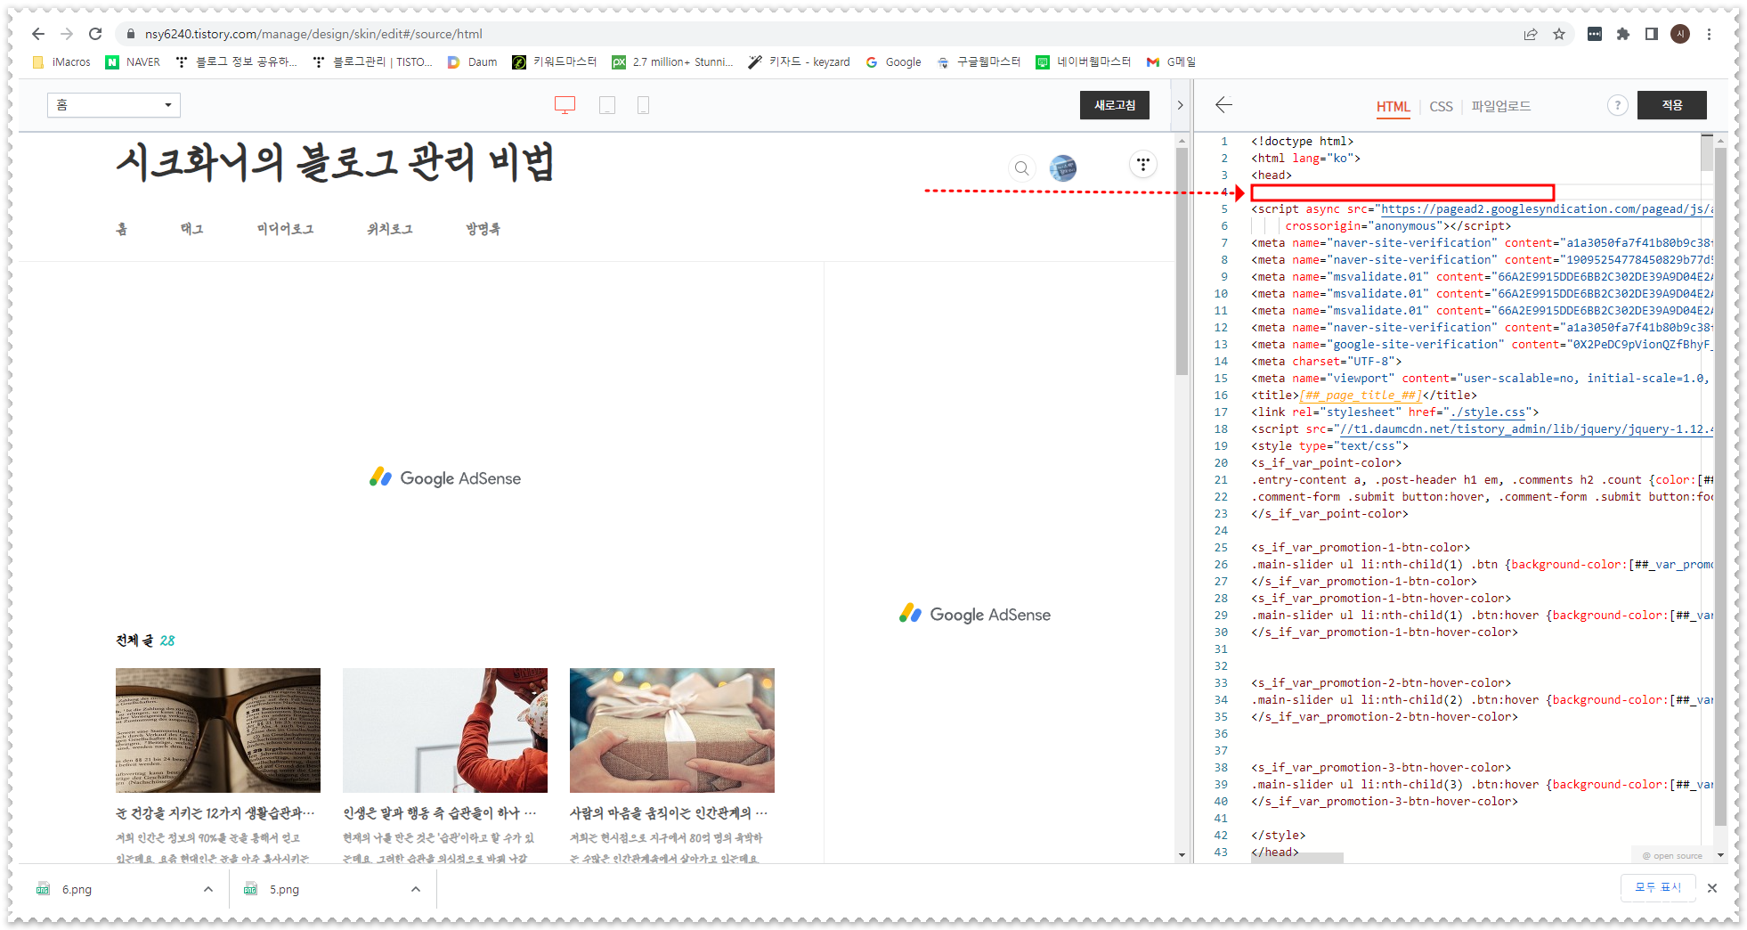This screenshot has height=930, width=1747.
Task: Switch preview to tablet view
Action: 607,105
